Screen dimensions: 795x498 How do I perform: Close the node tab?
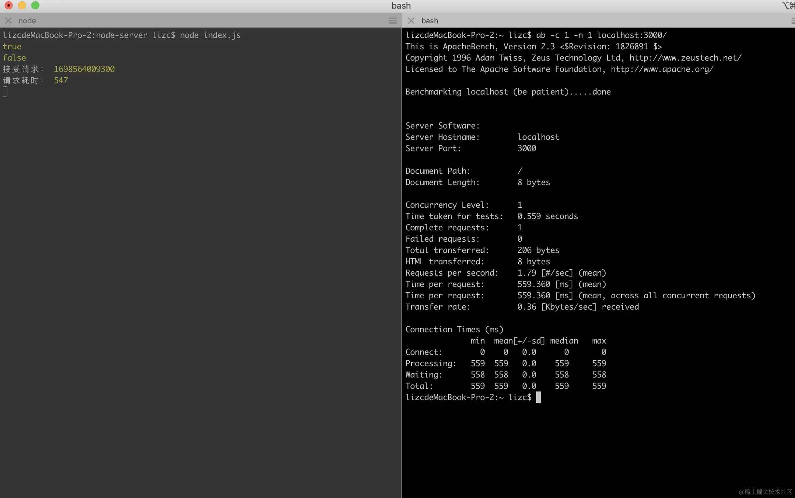[8, 21]
